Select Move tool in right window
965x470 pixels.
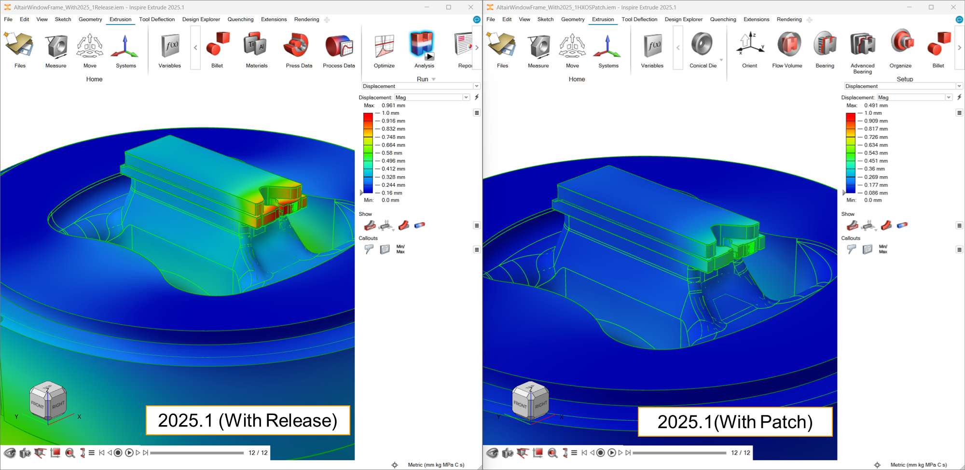(572, 50)
